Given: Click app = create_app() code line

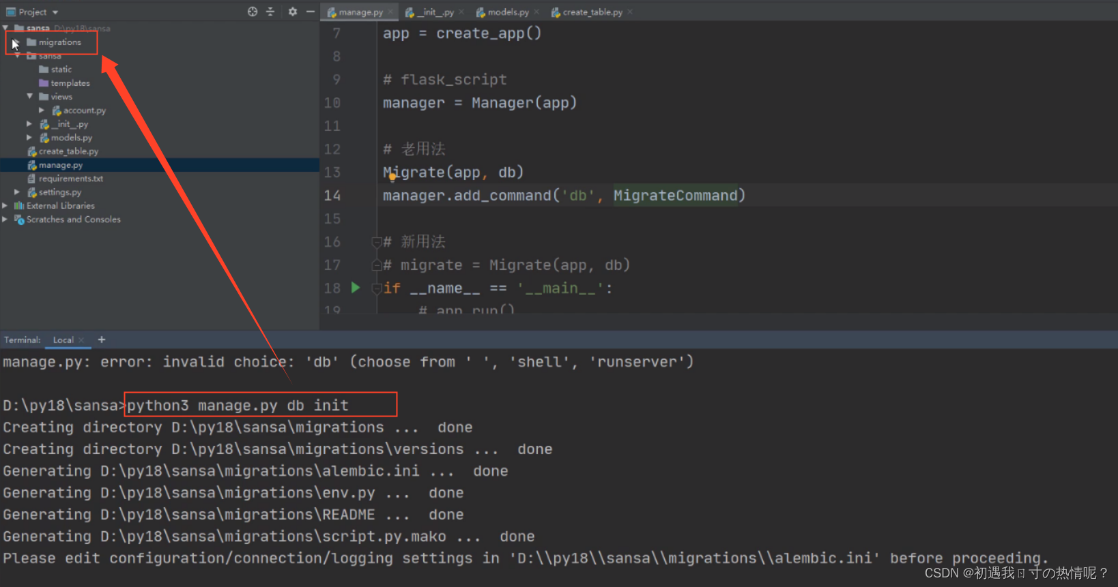Looking at the screenshot, I should 462,33.
